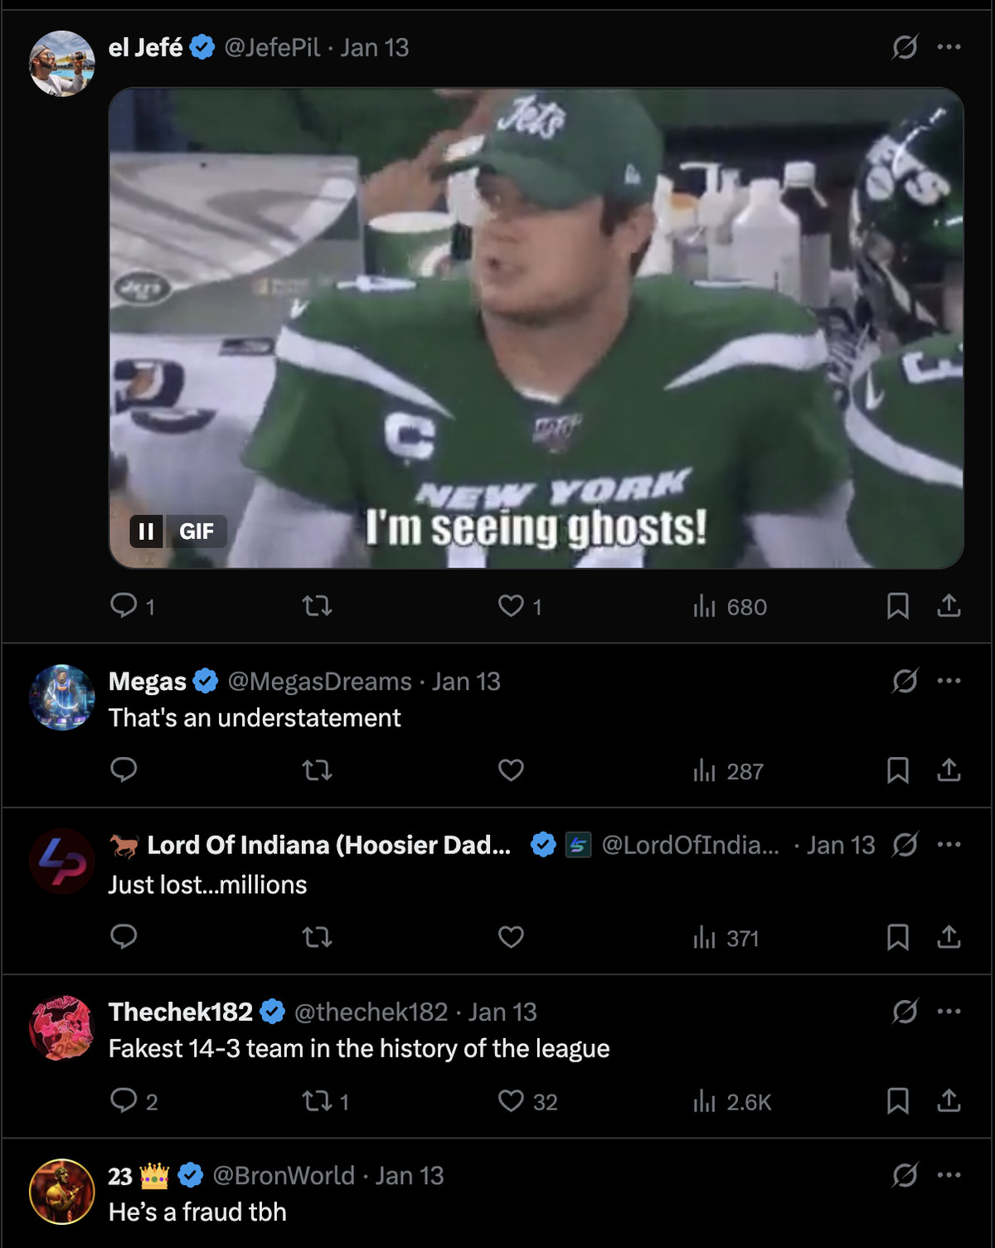Reply to Thechek182's 14-3 team post

[124, 1101]
